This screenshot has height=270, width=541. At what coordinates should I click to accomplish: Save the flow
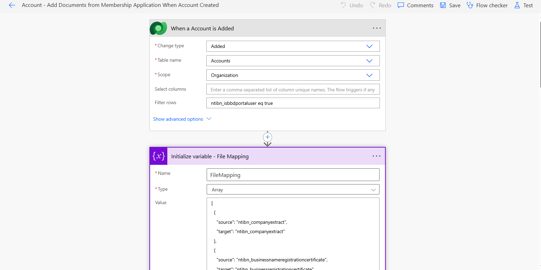tap(450, 5)
